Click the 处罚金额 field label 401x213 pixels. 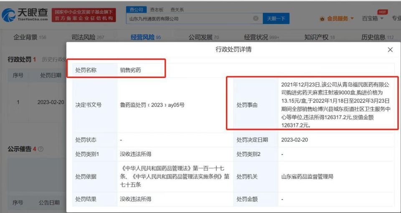click(x=247, y=199)
